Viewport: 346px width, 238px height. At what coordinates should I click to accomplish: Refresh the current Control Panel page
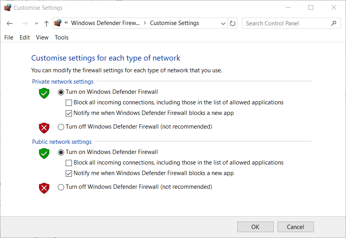coord(232,23)
